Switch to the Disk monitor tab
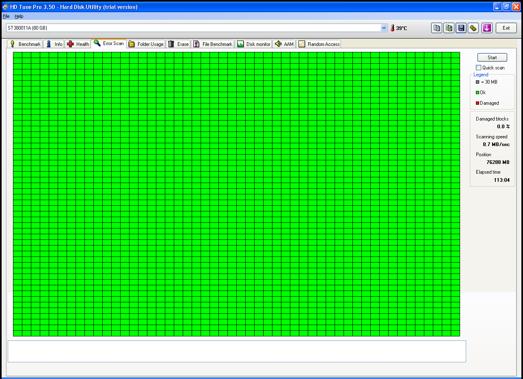The width and height of the screenshot is (523, 379). (x=254, y=44)
